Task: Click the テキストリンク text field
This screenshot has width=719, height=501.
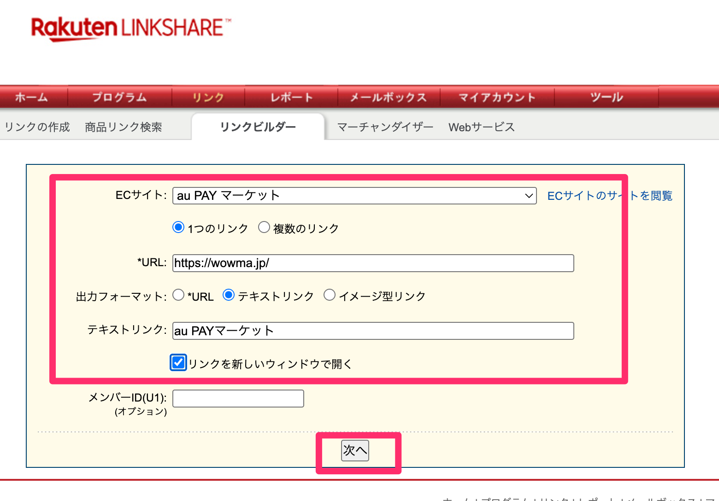Action: tap(373, 331)
